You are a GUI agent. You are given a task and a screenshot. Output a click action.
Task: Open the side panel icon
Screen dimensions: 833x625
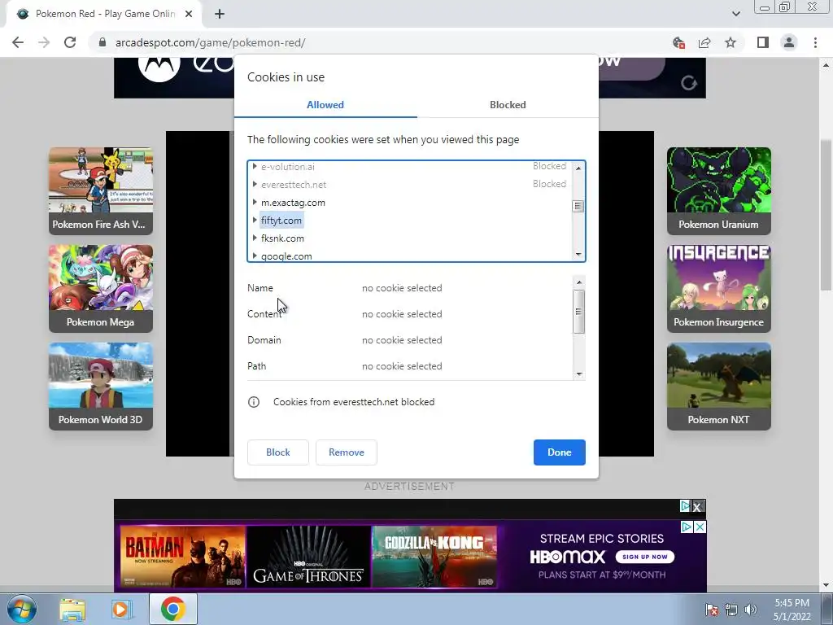[763, 42]
